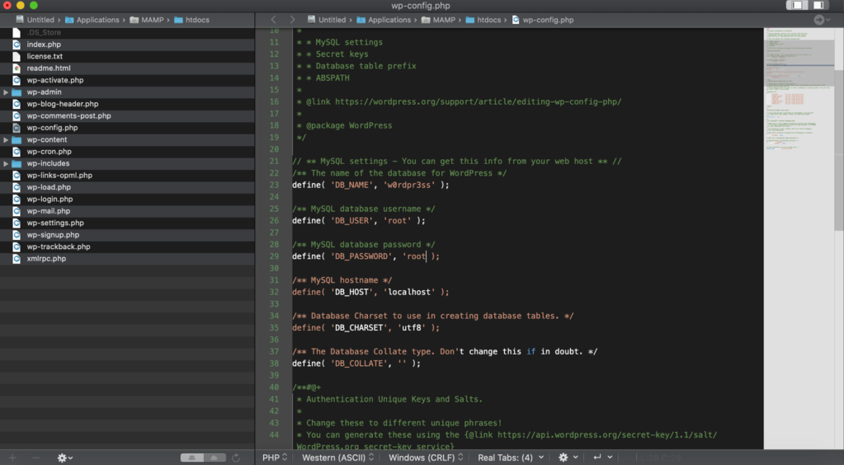This screenshot has width=844, height=465.
Task: Click the return-arrow line wrap icon
Action: (601, 457)
